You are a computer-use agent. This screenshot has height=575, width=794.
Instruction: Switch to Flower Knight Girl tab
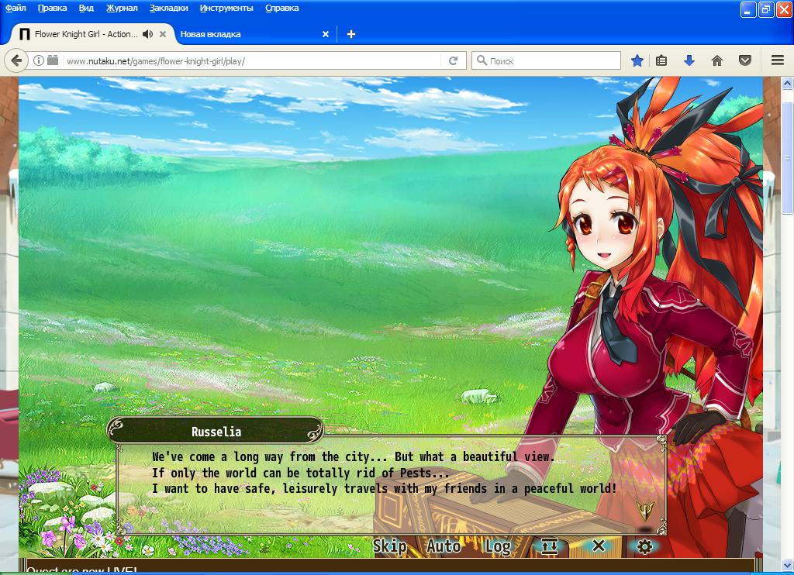(x=86, y=34)
